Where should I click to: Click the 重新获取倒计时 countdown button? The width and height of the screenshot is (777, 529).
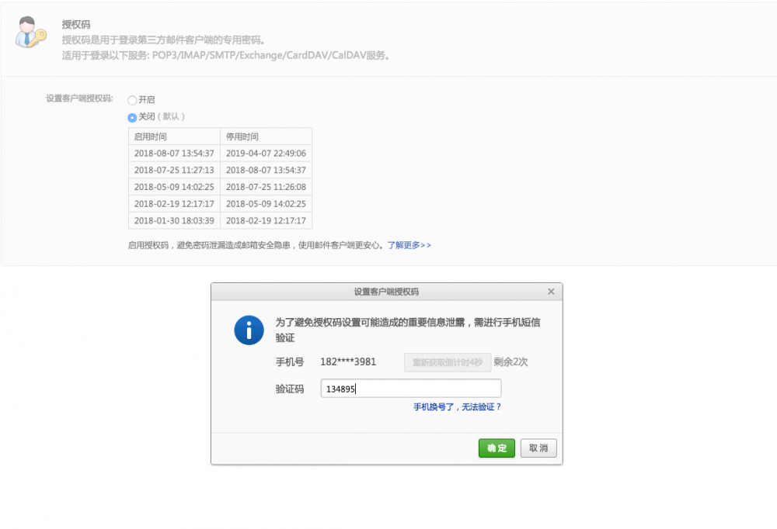(x=448, y=361)
